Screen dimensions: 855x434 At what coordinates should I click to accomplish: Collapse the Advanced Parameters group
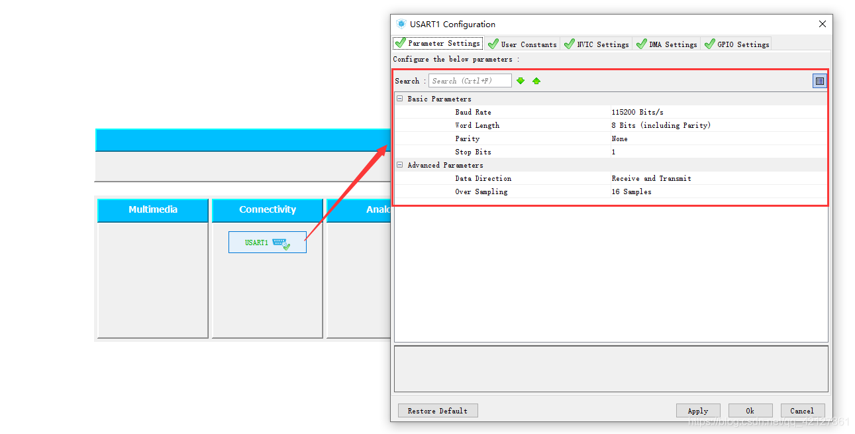(x=399, y=165)
